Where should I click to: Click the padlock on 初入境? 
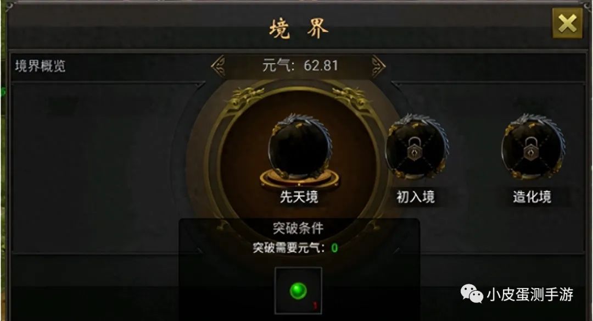coord(415,148)
